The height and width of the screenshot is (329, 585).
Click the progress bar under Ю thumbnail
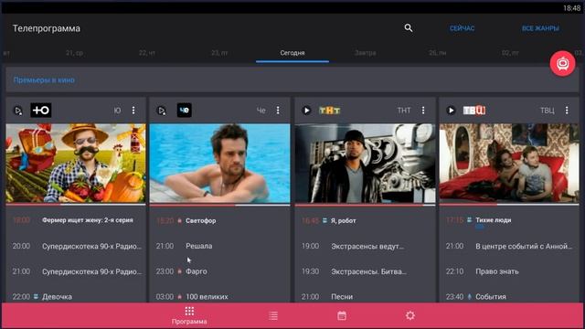point(76,205)
